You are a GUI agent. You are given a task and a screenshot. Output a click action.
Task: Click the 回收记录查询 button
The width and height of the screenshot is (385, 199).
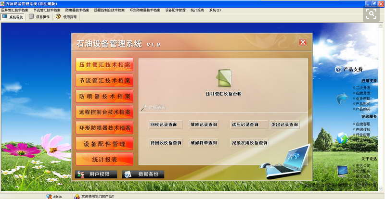coord(166,124)
